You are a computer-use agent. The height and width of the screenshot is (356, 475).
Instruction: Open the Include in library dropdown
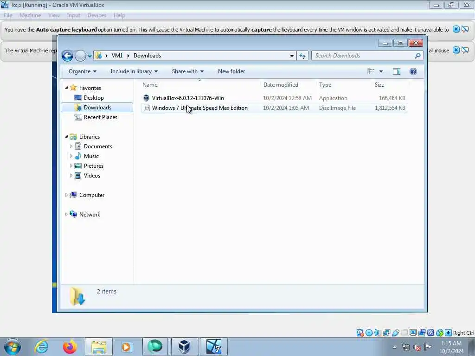click(x=134, y=71)
